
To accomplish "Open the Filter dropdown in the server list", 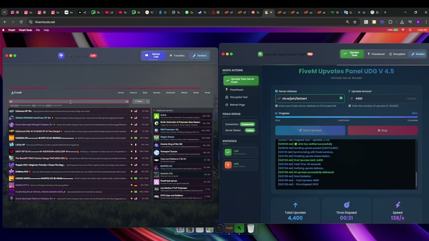I will 138,101.
